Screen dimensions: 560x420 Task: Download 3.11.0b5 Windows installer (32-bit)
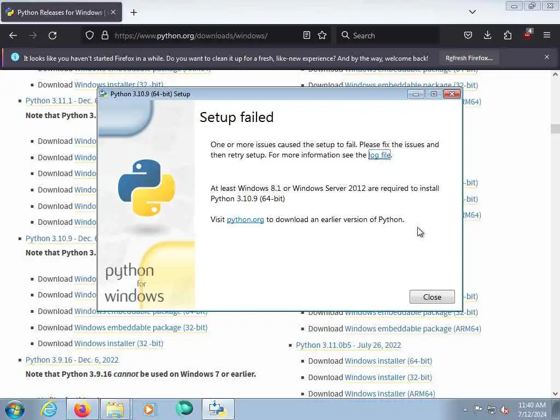(388, 377)
